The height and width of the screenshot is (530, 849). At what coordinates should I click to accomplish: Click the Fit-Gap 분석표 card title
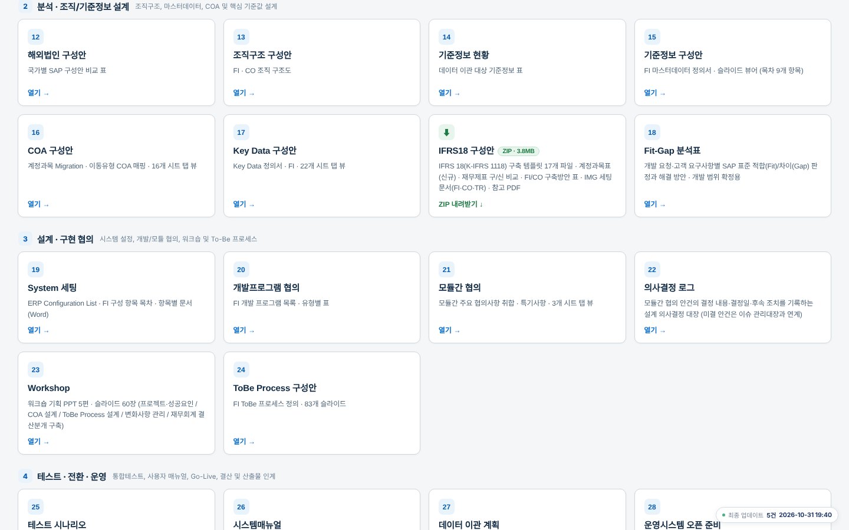[672, 151]
